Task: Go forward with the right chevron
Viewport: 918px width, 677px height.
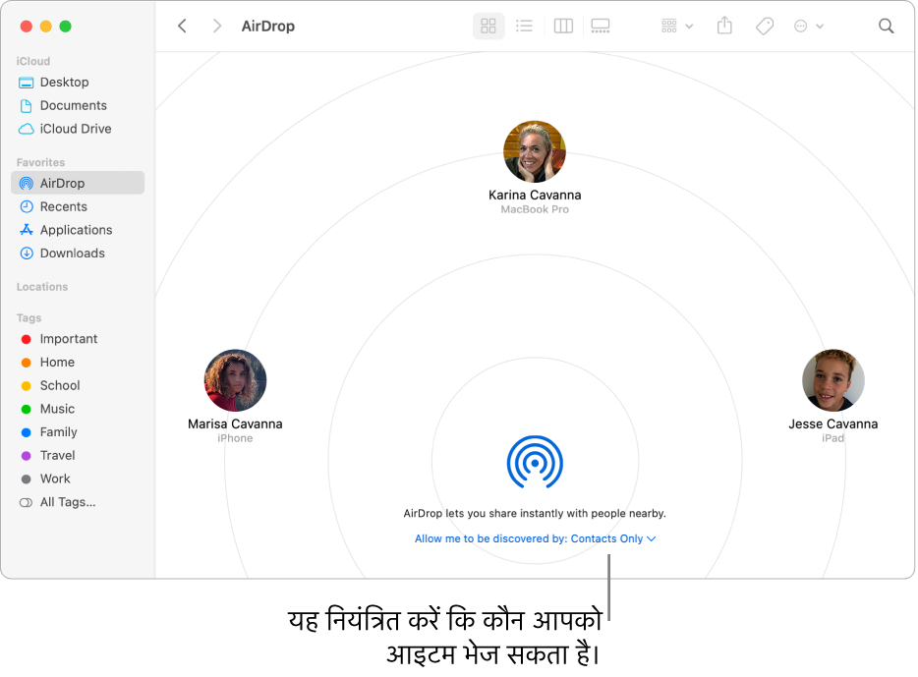Action: (x=217, y=26)
